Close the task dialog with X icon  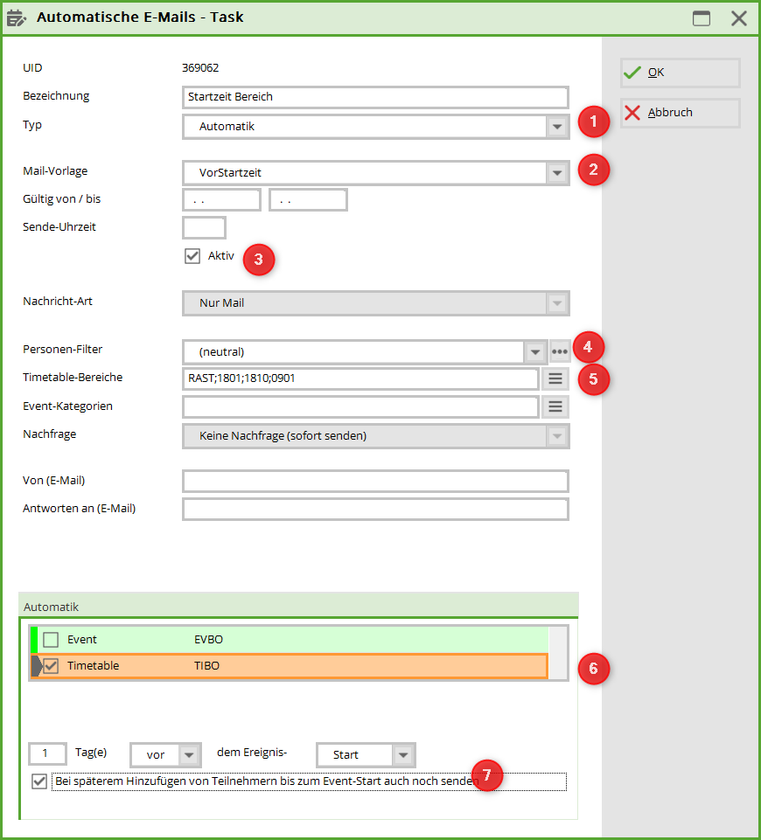point(739,18)
